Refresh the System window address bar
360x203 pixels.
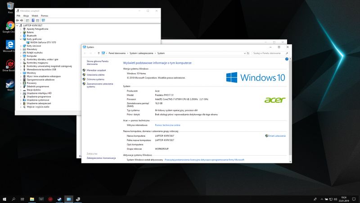tap(248, 53)
